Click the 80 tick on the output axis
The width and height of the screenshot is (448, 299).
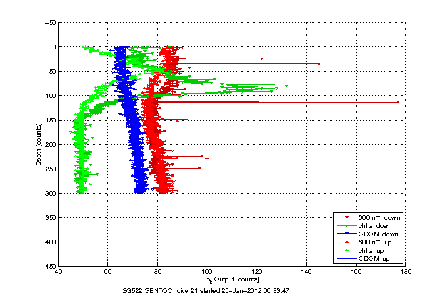[x=157, y=271]
